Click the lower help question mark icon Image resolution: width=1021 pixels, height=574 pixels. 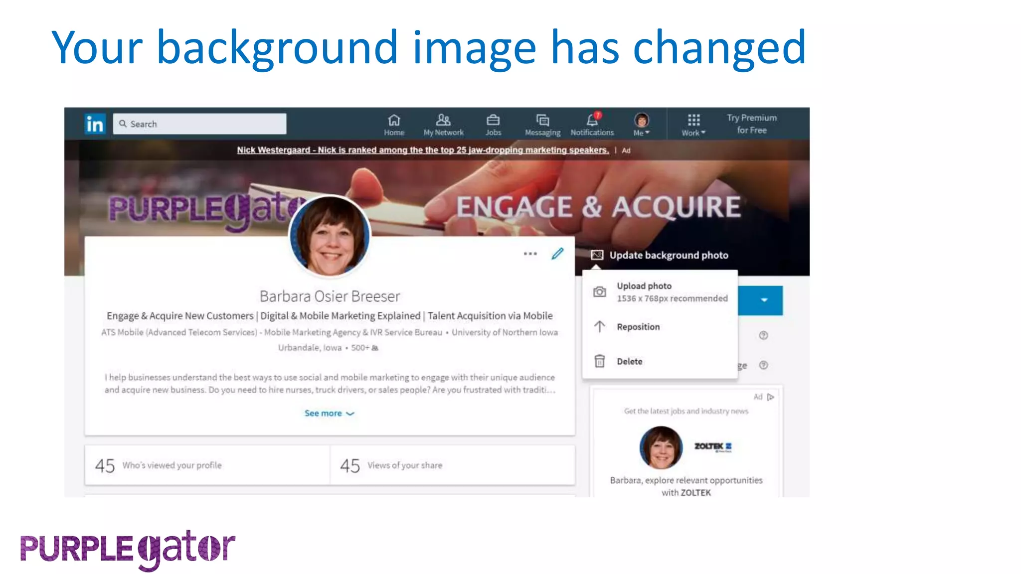click(x=763, y=365)
